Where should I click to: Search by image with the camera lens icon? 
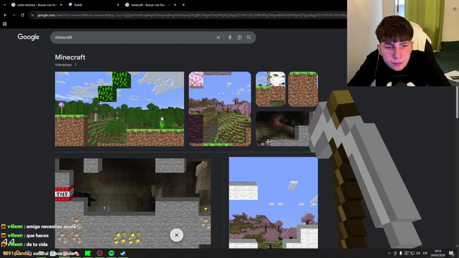(240, 37)
